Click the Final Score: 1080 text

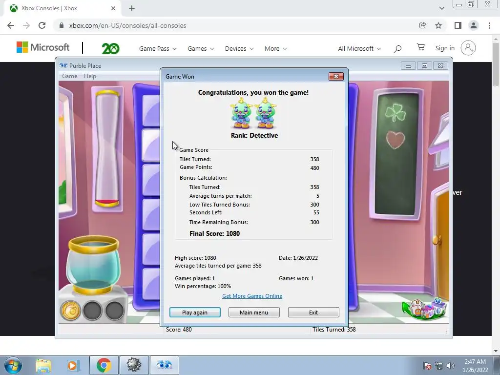point(215,233)
